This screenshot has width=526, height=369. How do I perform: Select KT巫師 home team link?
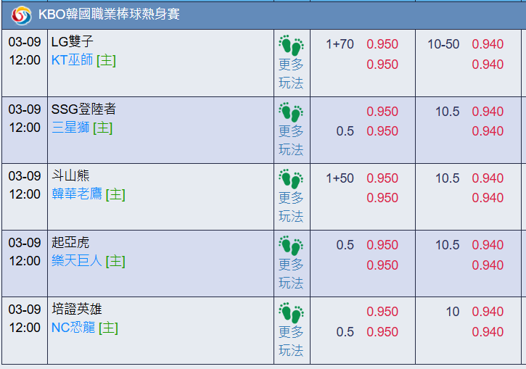pyautogui.click(x=72, y=60)
